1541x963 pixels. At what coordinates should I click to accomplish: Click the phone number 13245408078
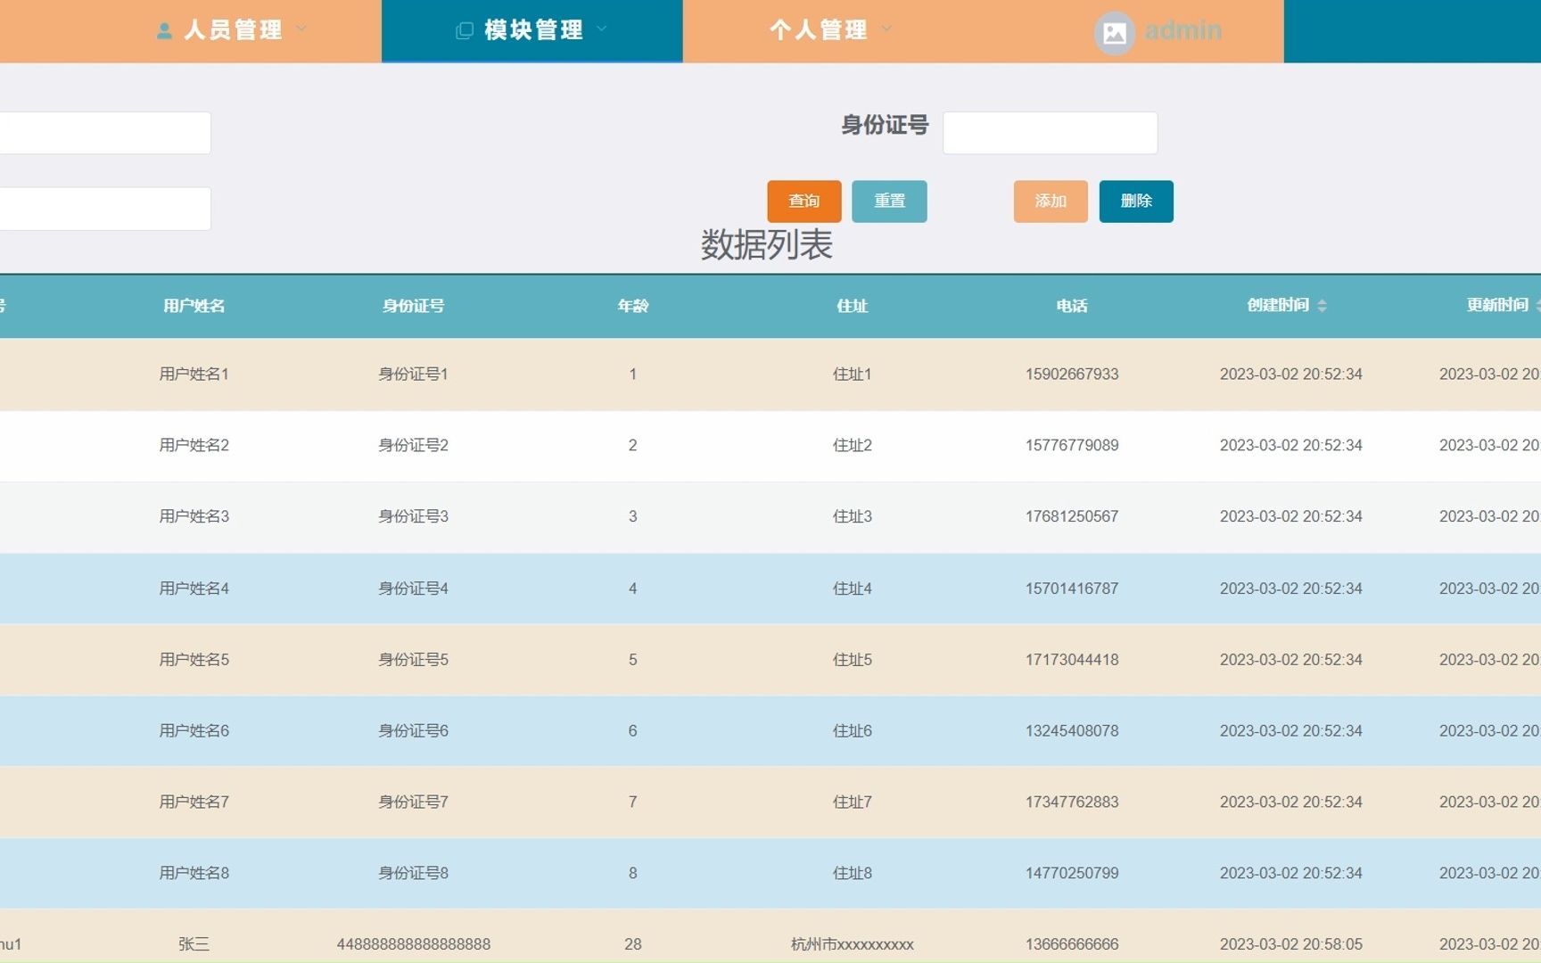1072,731
